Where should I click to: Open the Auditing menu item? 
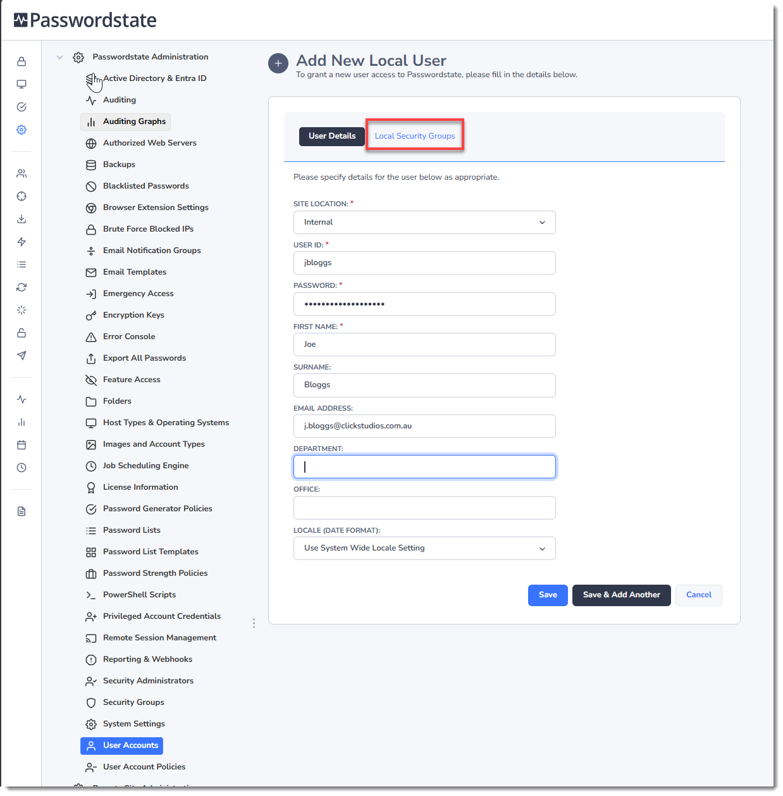click(120, 100)
